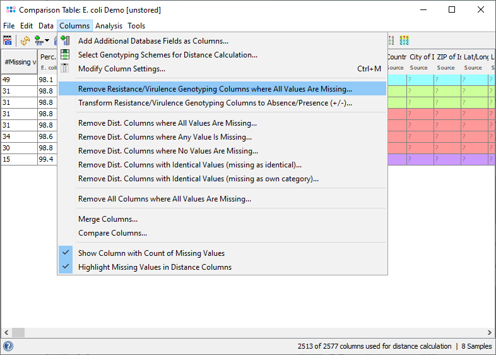496x355 pixels.
Task: Toggle Show Column with Count of Missing Values
Action: tap(151, 253)
